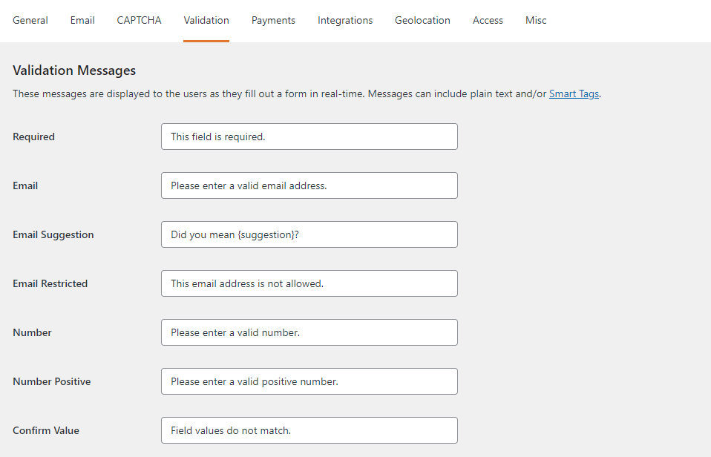711x457 pixels.
Task: Select the Validation tab
Action: (206, 20)
